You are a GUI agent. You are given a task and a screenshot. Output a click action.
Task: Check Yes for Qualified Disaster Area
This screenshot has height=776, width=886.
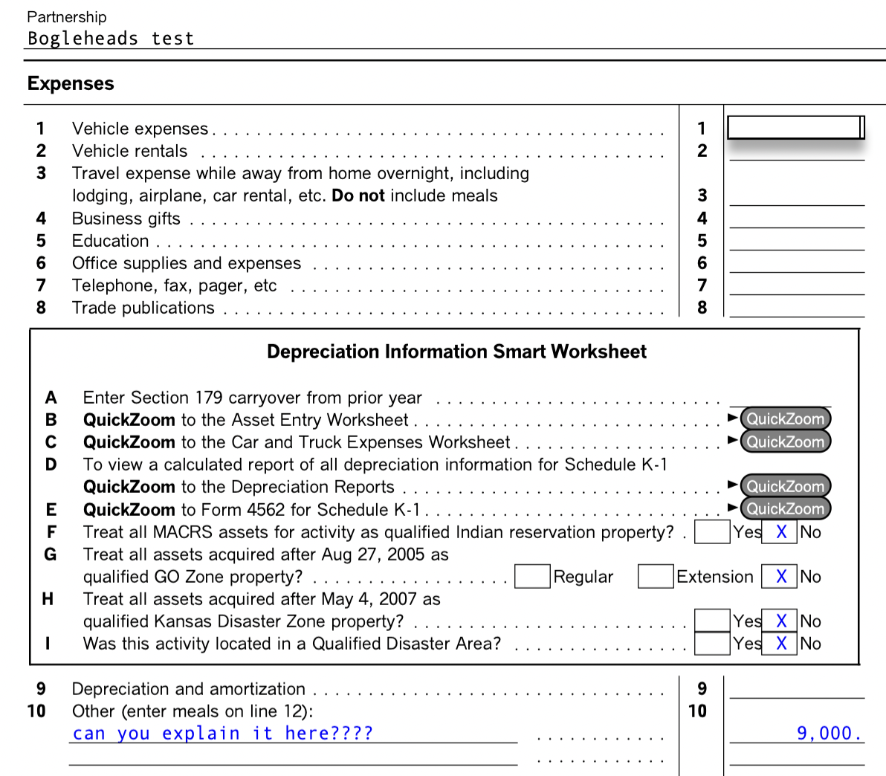(x=711, y=642)
